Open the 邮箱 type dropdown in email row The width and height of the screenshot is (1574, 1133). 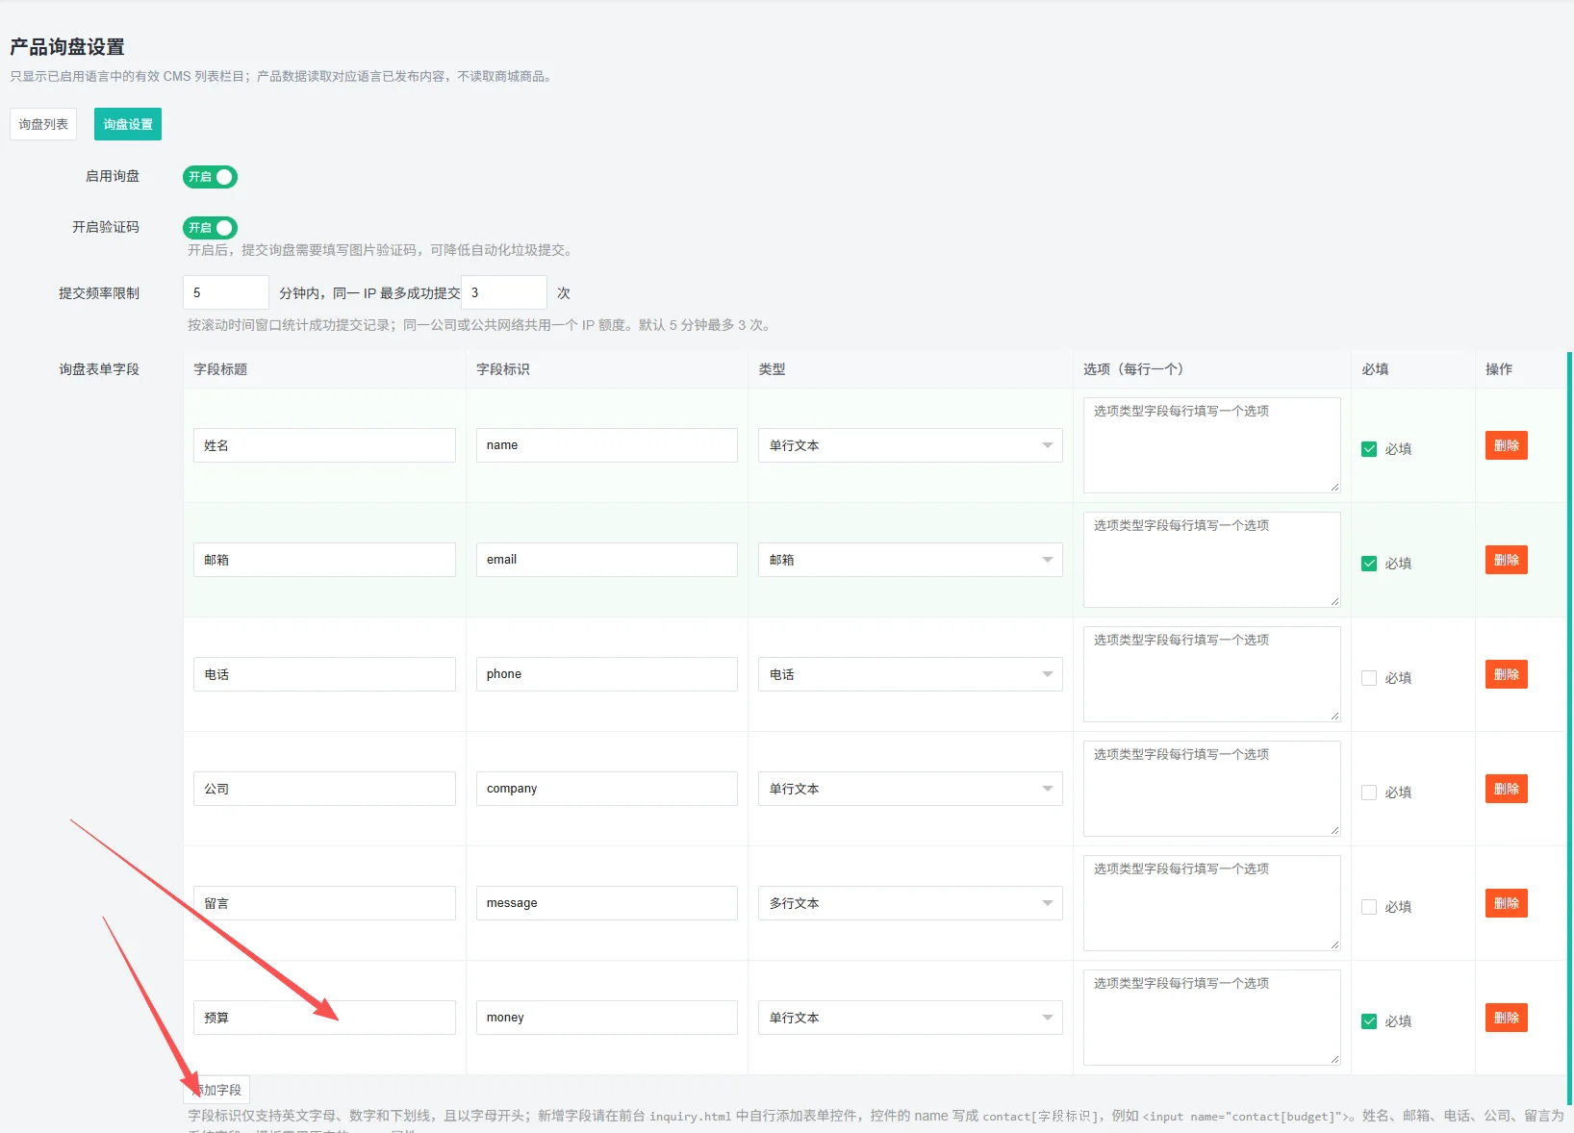pos(910,560)
